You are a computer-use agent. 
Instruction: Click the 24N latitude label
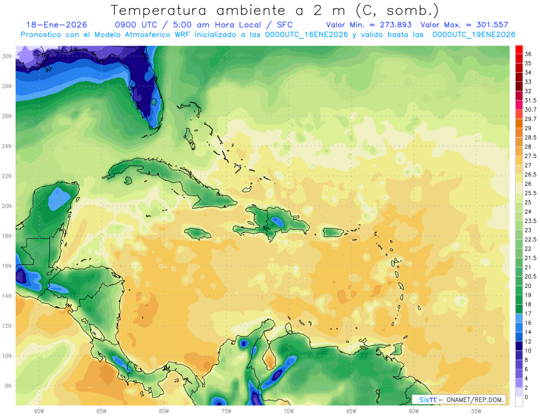tap(7, 146)
